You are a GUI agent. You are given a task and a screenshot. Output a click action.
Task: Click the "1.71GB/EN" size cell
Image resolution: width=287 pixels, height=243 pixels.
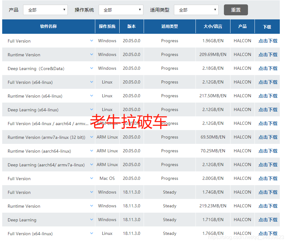[213, 219]
